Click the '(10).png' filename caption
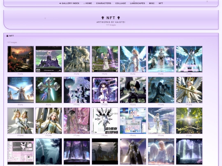The image size is (222, 166). (x=76, y=105)
